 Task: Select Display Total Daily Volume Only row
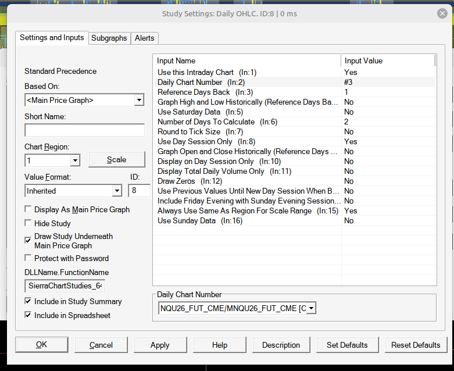coord(294,171)
